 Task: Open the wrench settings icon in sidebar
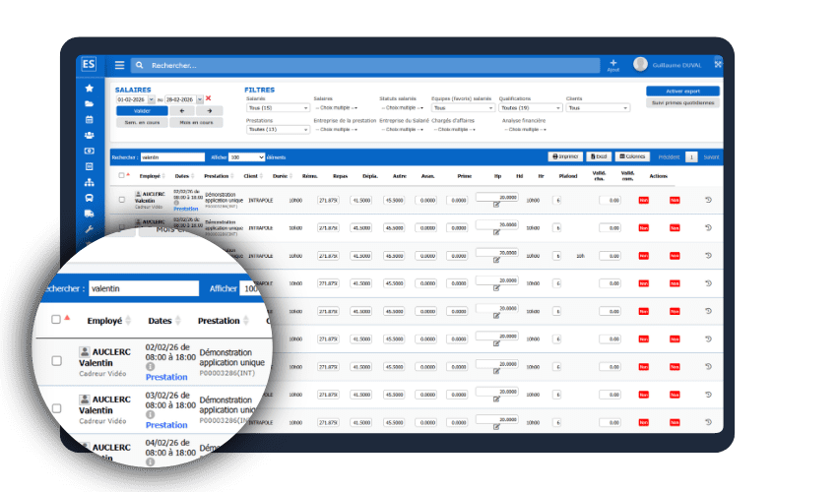point(90,229)
